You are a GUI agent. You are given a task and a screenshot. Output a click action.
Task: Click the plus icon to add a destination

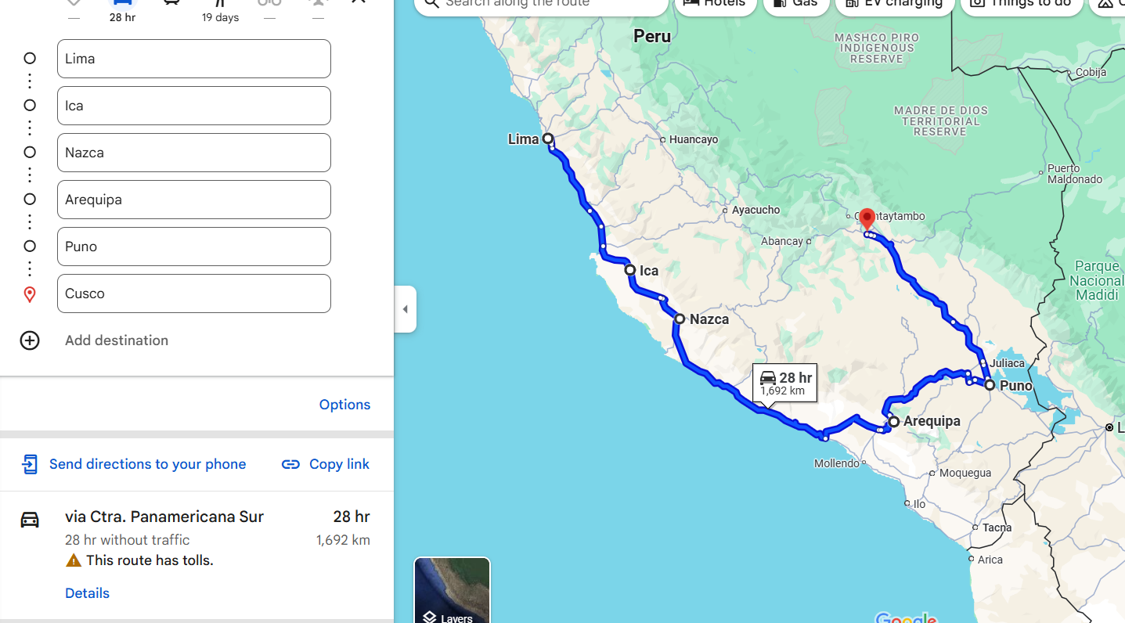[30, 340]
